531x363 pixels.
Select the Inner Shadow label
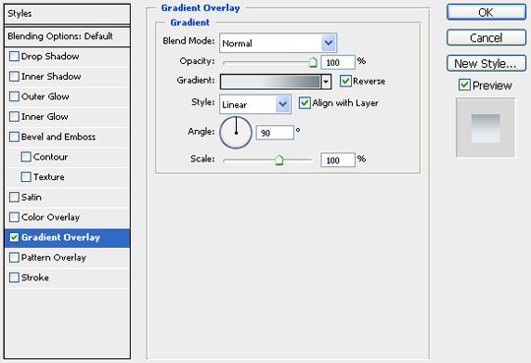coord(51,77)
